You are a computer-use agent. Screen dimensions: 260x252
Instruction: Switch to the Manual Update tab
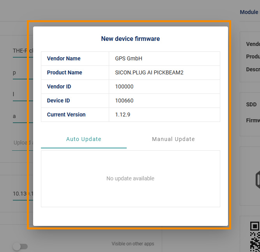(173, 139)
